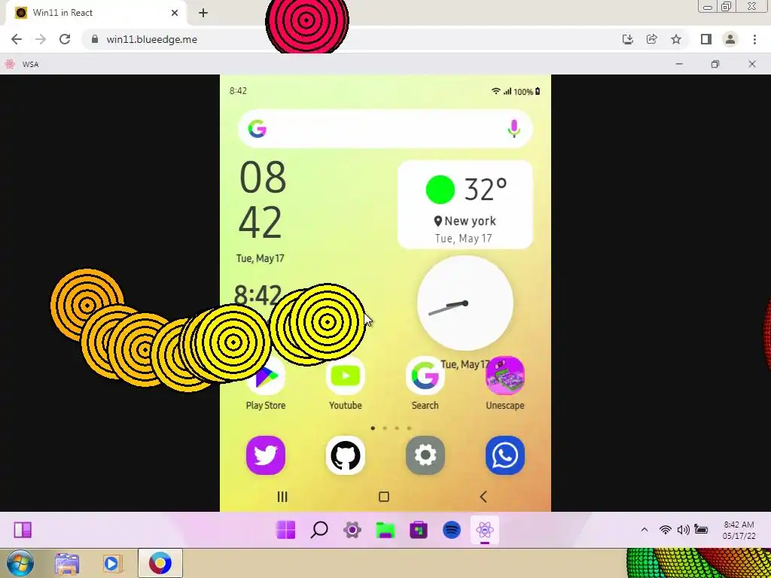The height and width of the screenshot is (578, 771).
Task: Click share this page icon
Action: [x=652, y=39]
